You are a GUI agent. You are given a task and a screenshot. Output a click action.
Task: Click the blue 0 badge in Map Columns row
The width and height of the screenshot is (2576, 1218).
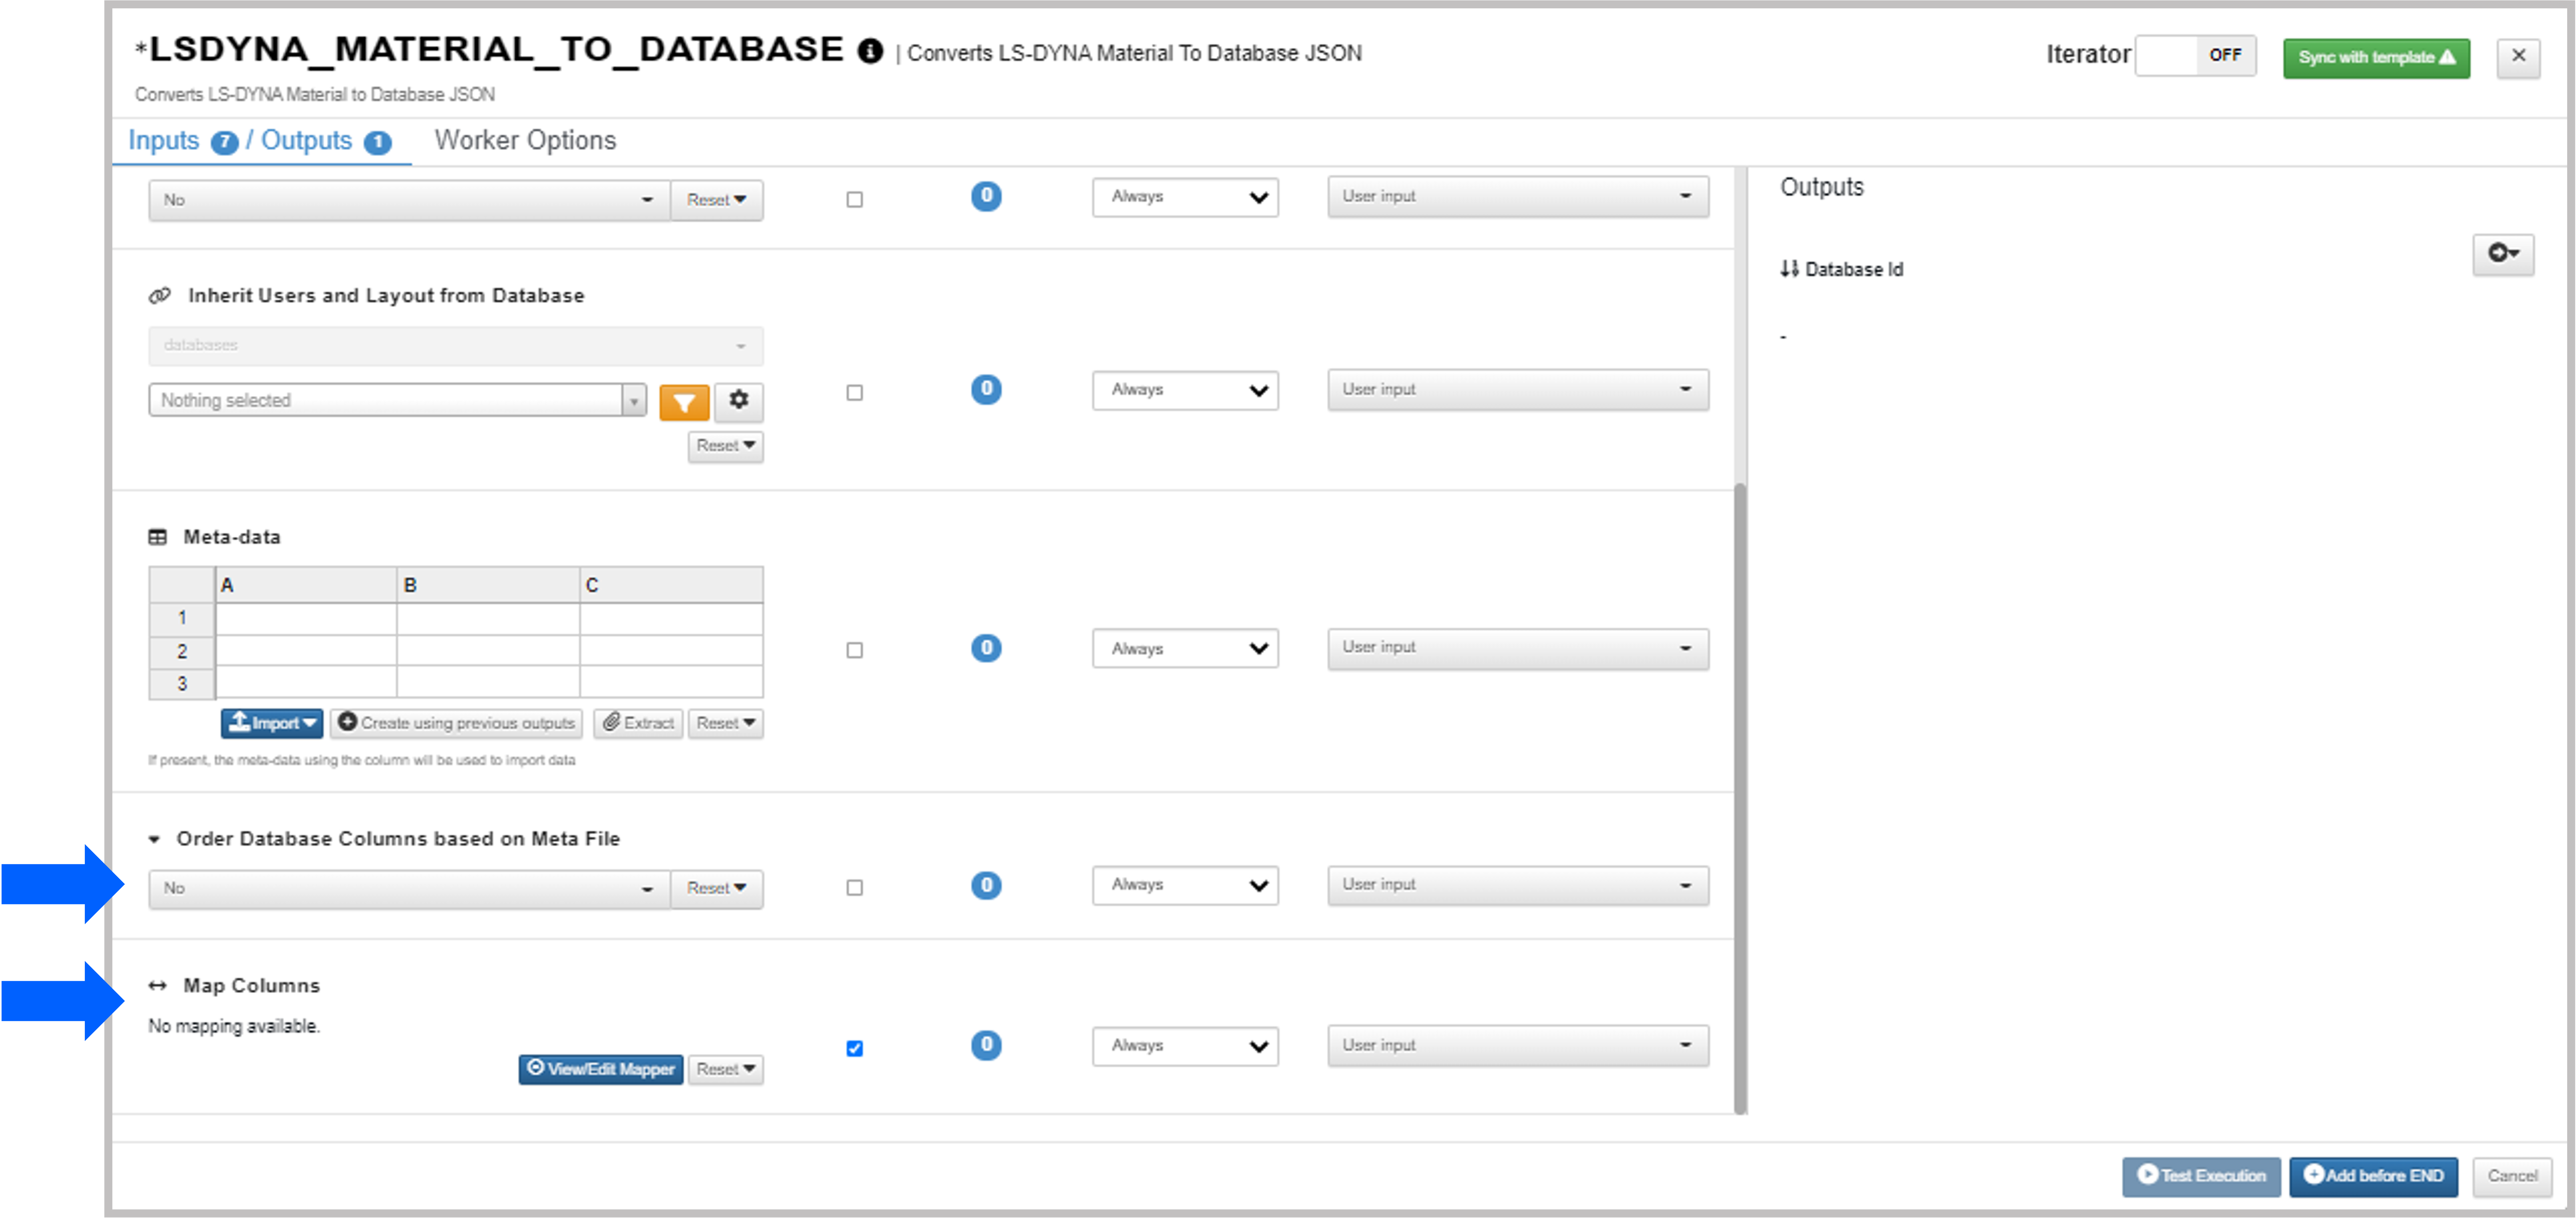tap(986, 1045)
